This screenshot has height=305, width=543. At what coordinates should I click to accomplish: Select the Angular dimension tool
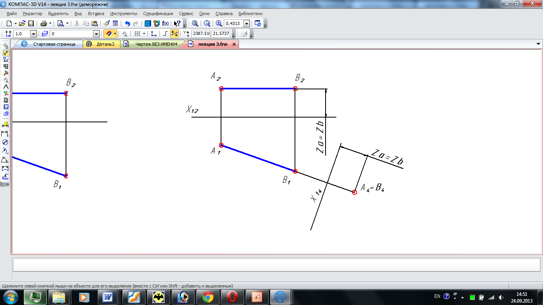(6, 160)
